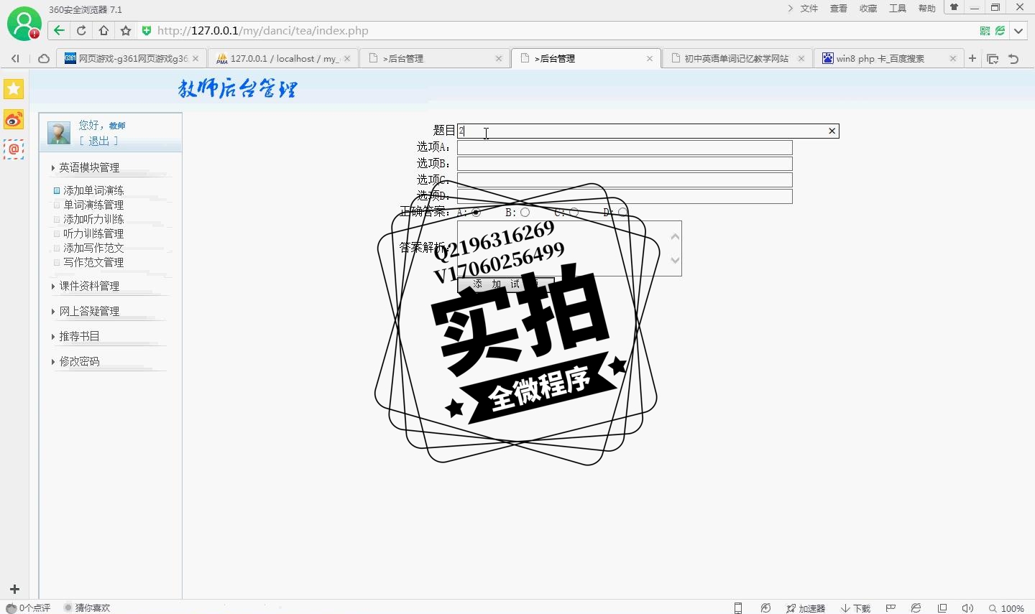Click 猜你喜欢 in status bar
Viewport: 1035px width, 614px height.
pos(87,608)
